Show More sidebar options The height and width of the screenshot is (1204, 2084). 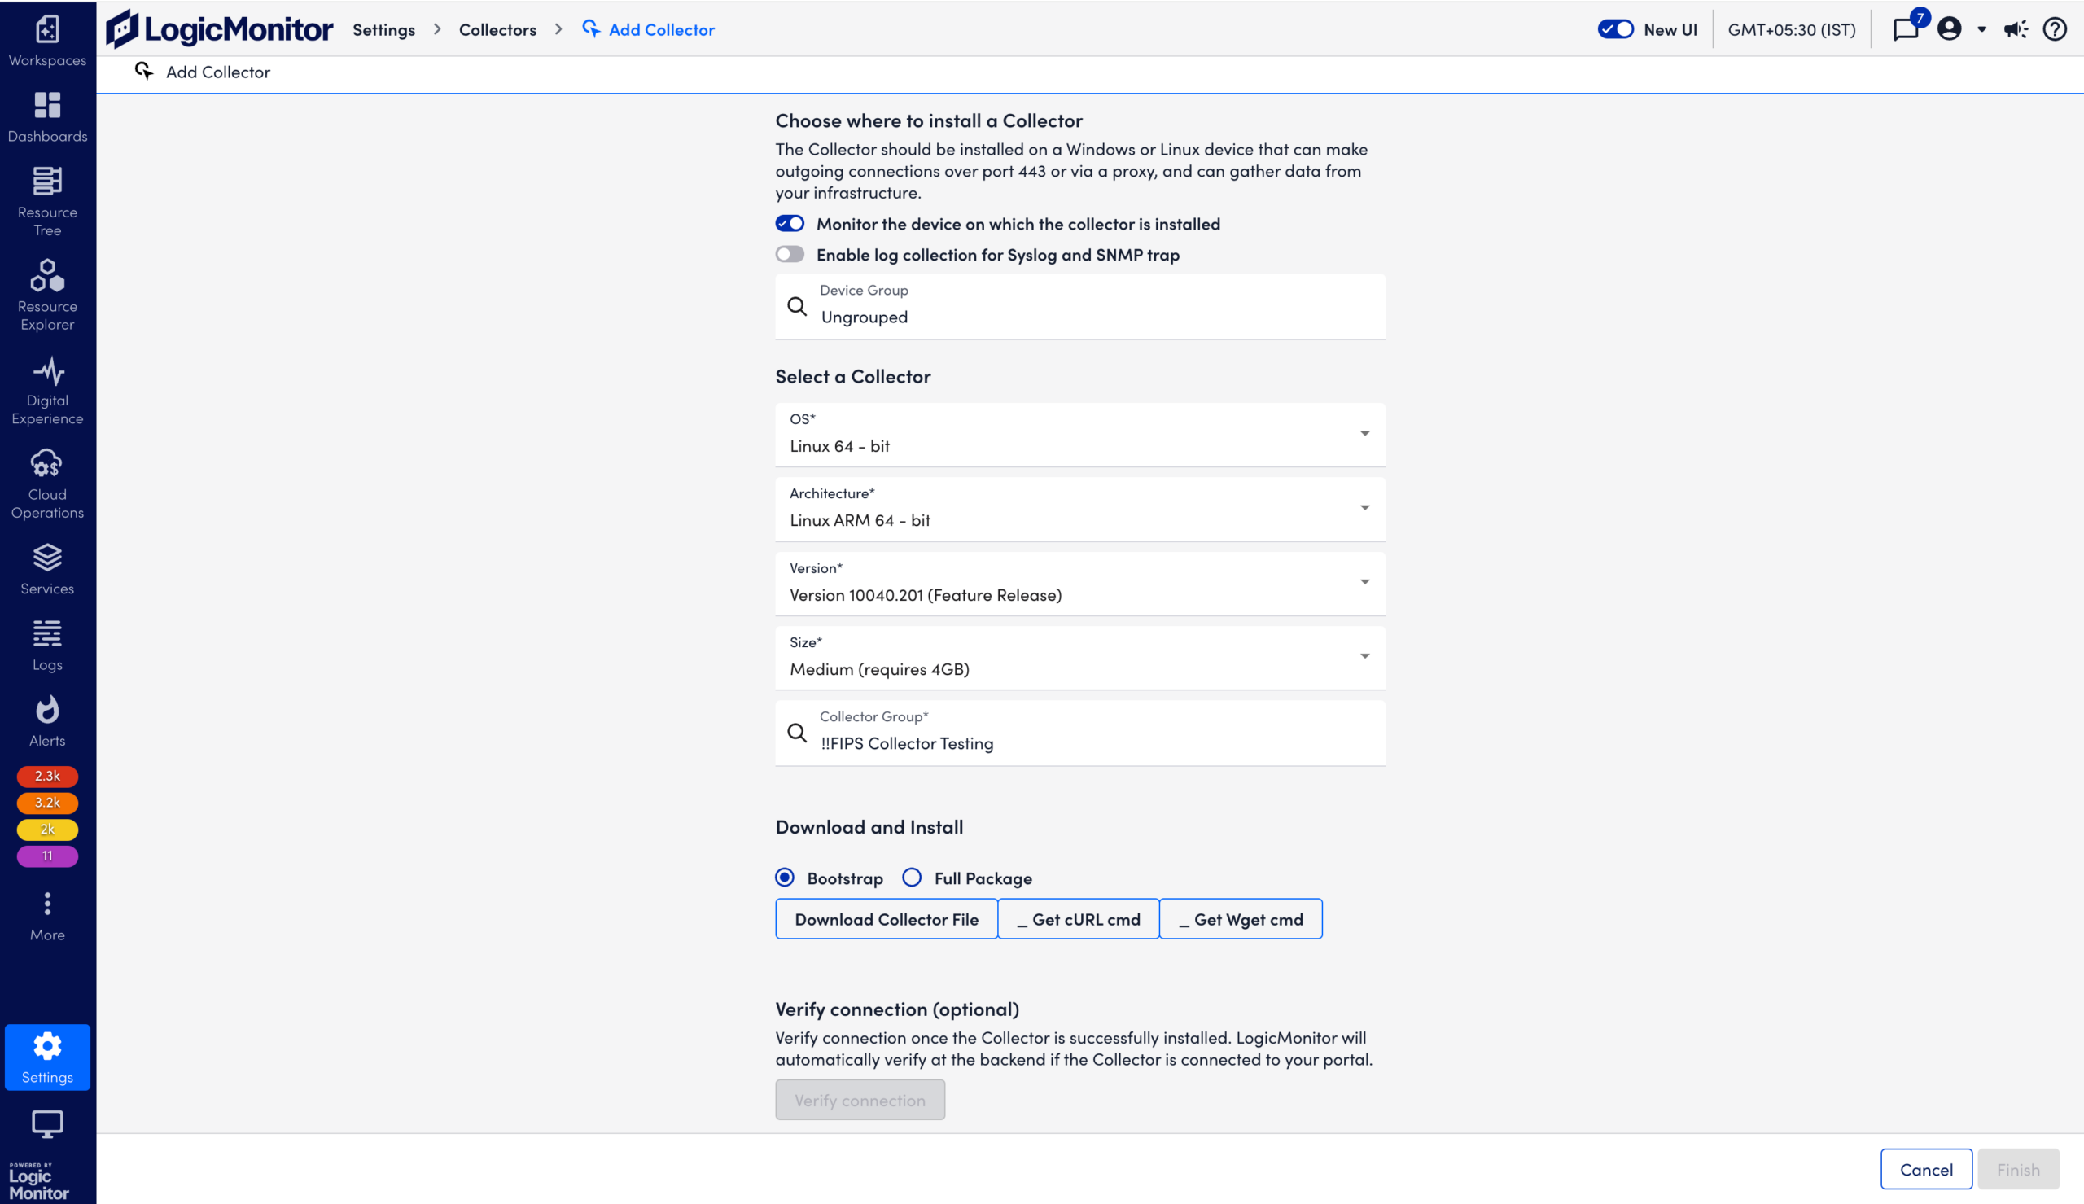47,917
